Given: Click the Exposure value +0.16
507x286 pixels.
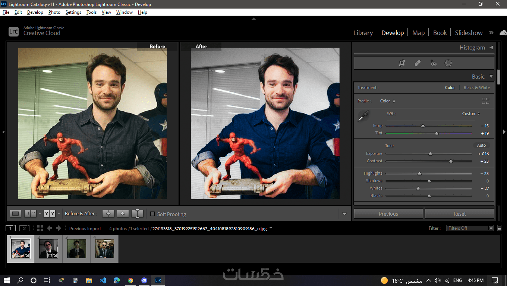Looking at the screenshot, I should (x=483, y=154).
